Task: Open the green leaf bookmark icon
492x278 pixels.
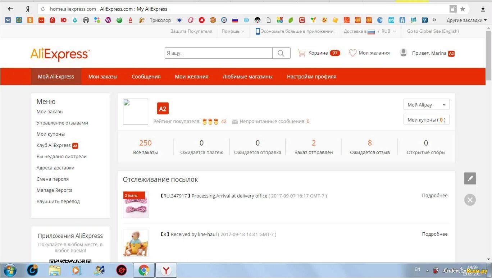Action: 291,20
